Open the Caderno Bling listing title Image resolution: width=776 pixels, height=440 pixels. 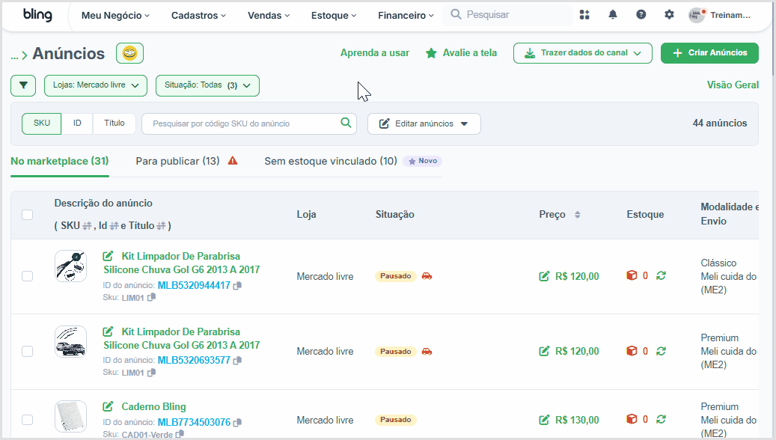[154, 407]
